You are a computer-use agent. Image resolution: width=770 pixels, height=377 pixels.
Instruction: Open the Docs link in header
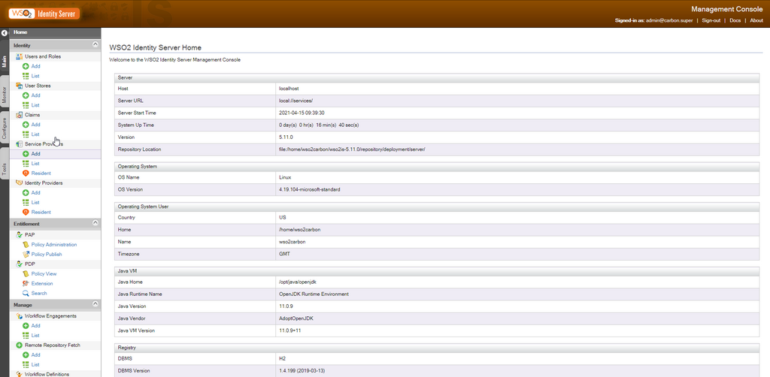(x=735, y=20)
